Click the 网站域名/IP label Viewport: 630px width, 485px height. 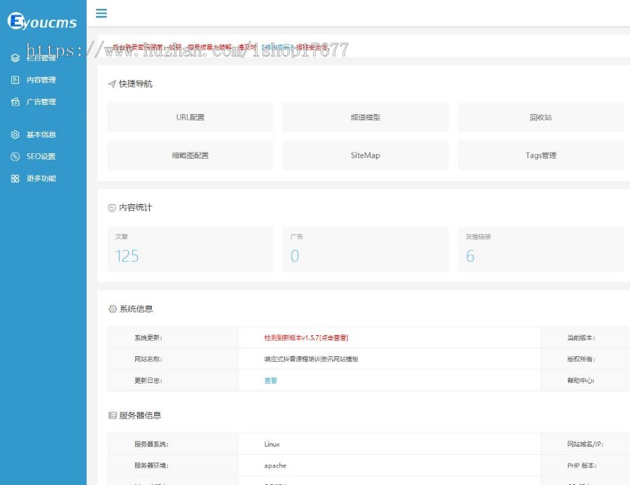pyautogui.click(x=585, y=444)
